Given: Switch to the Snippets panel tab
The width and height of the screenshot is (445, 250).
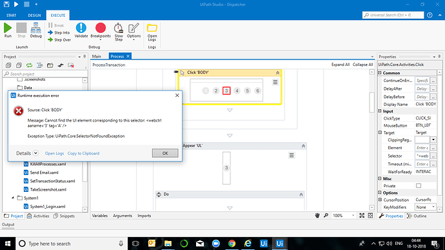Looking at the screenshot, I should [64, 216].
